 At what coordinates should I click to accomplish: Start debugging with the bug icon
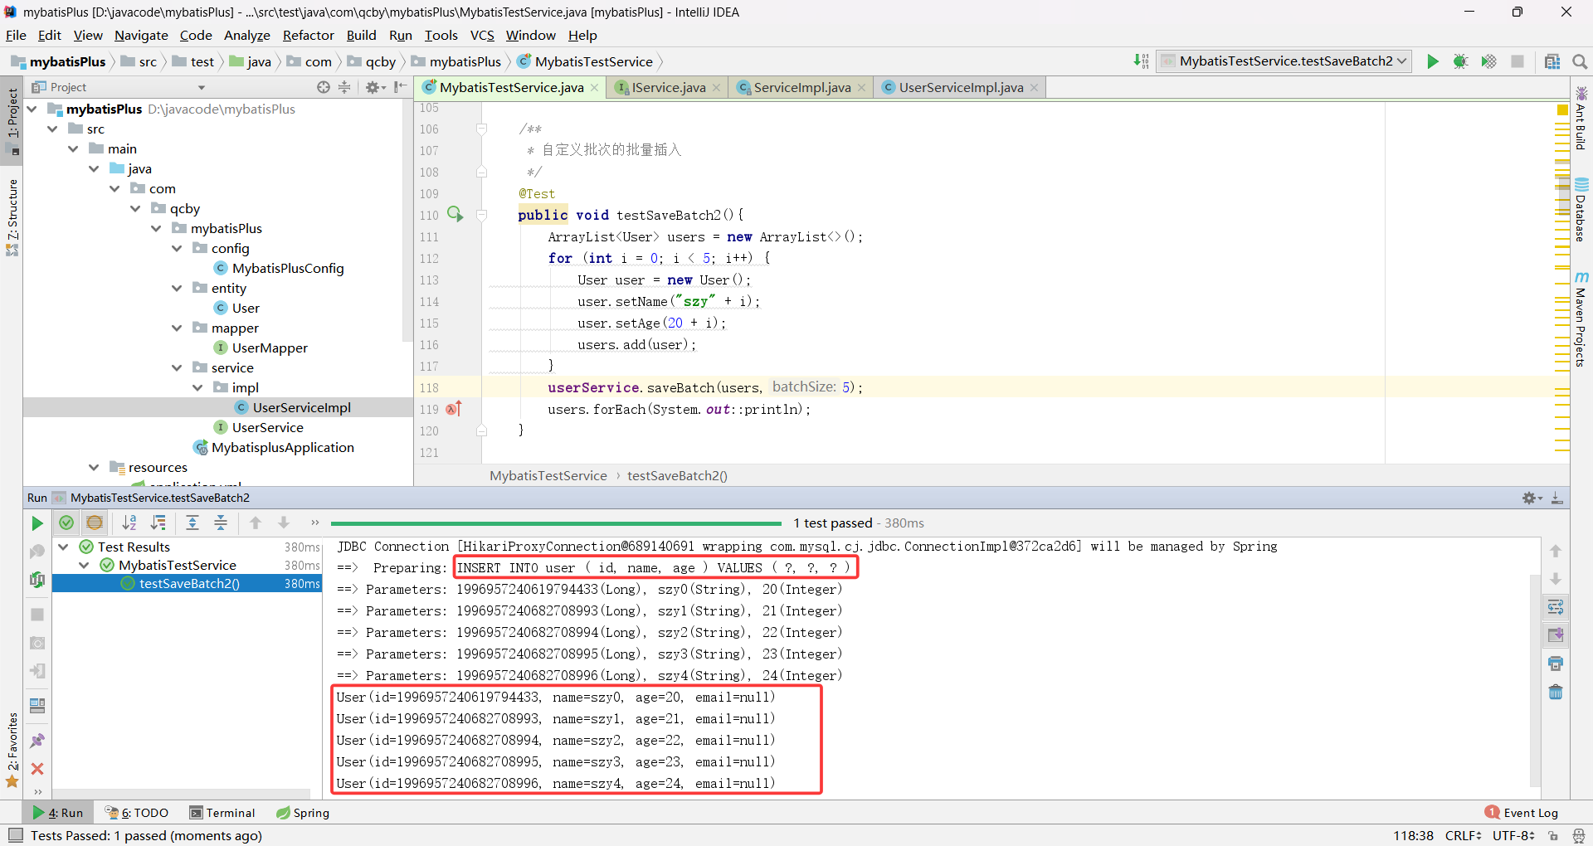click(1460, 61)
